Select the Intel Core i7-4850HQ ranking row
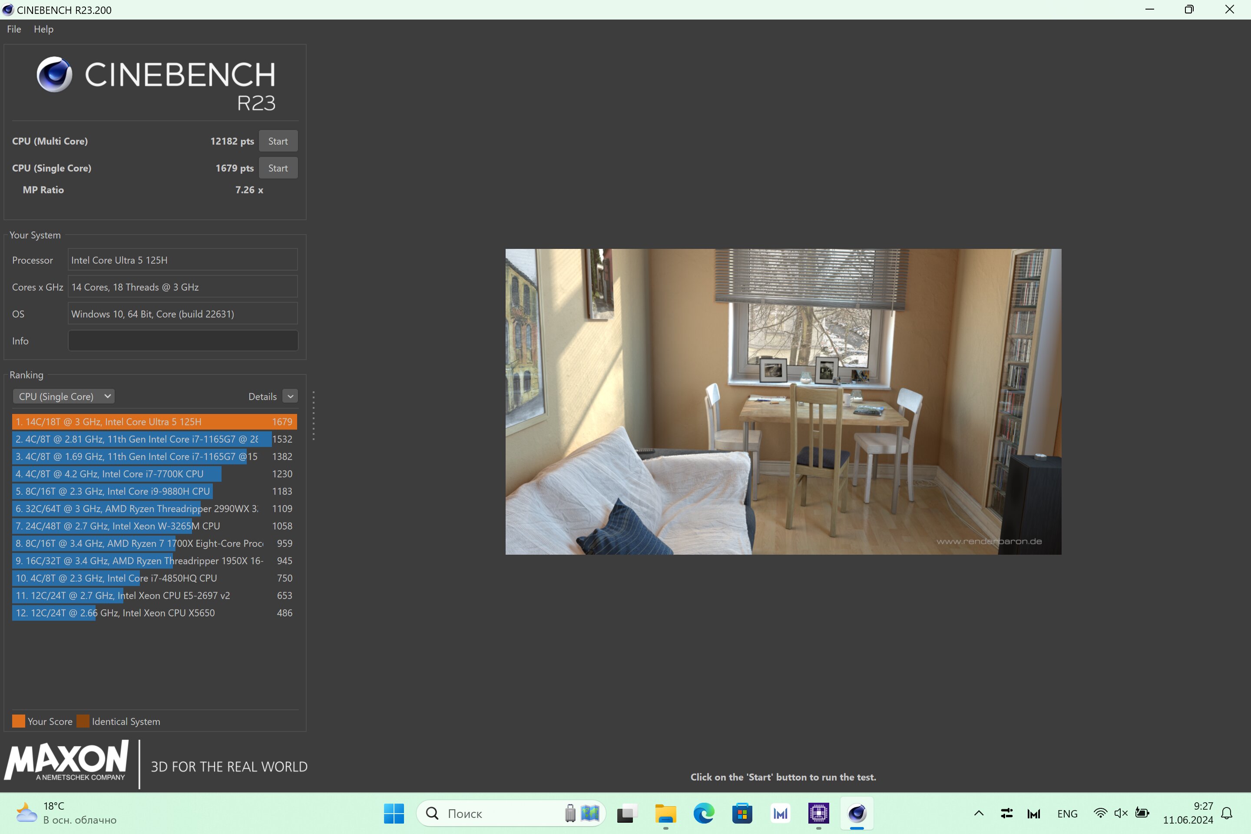This screenshot has width=1251, height=834. coord(154,578)
